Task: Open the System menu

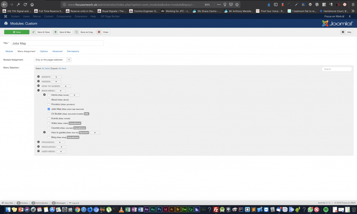Action: pos(15,16)
